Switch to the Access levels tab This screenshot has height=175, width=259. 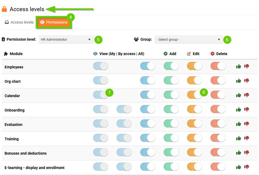click(19, 22)
